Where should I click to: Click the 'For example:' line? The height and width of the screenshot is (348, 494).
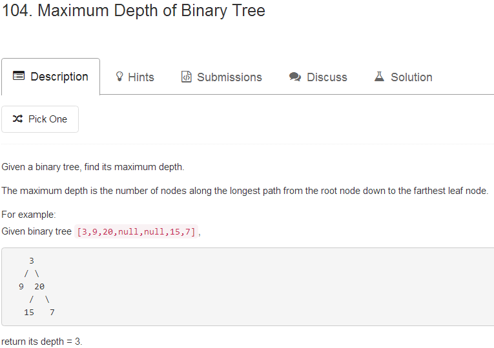click(x=29, y=215)
